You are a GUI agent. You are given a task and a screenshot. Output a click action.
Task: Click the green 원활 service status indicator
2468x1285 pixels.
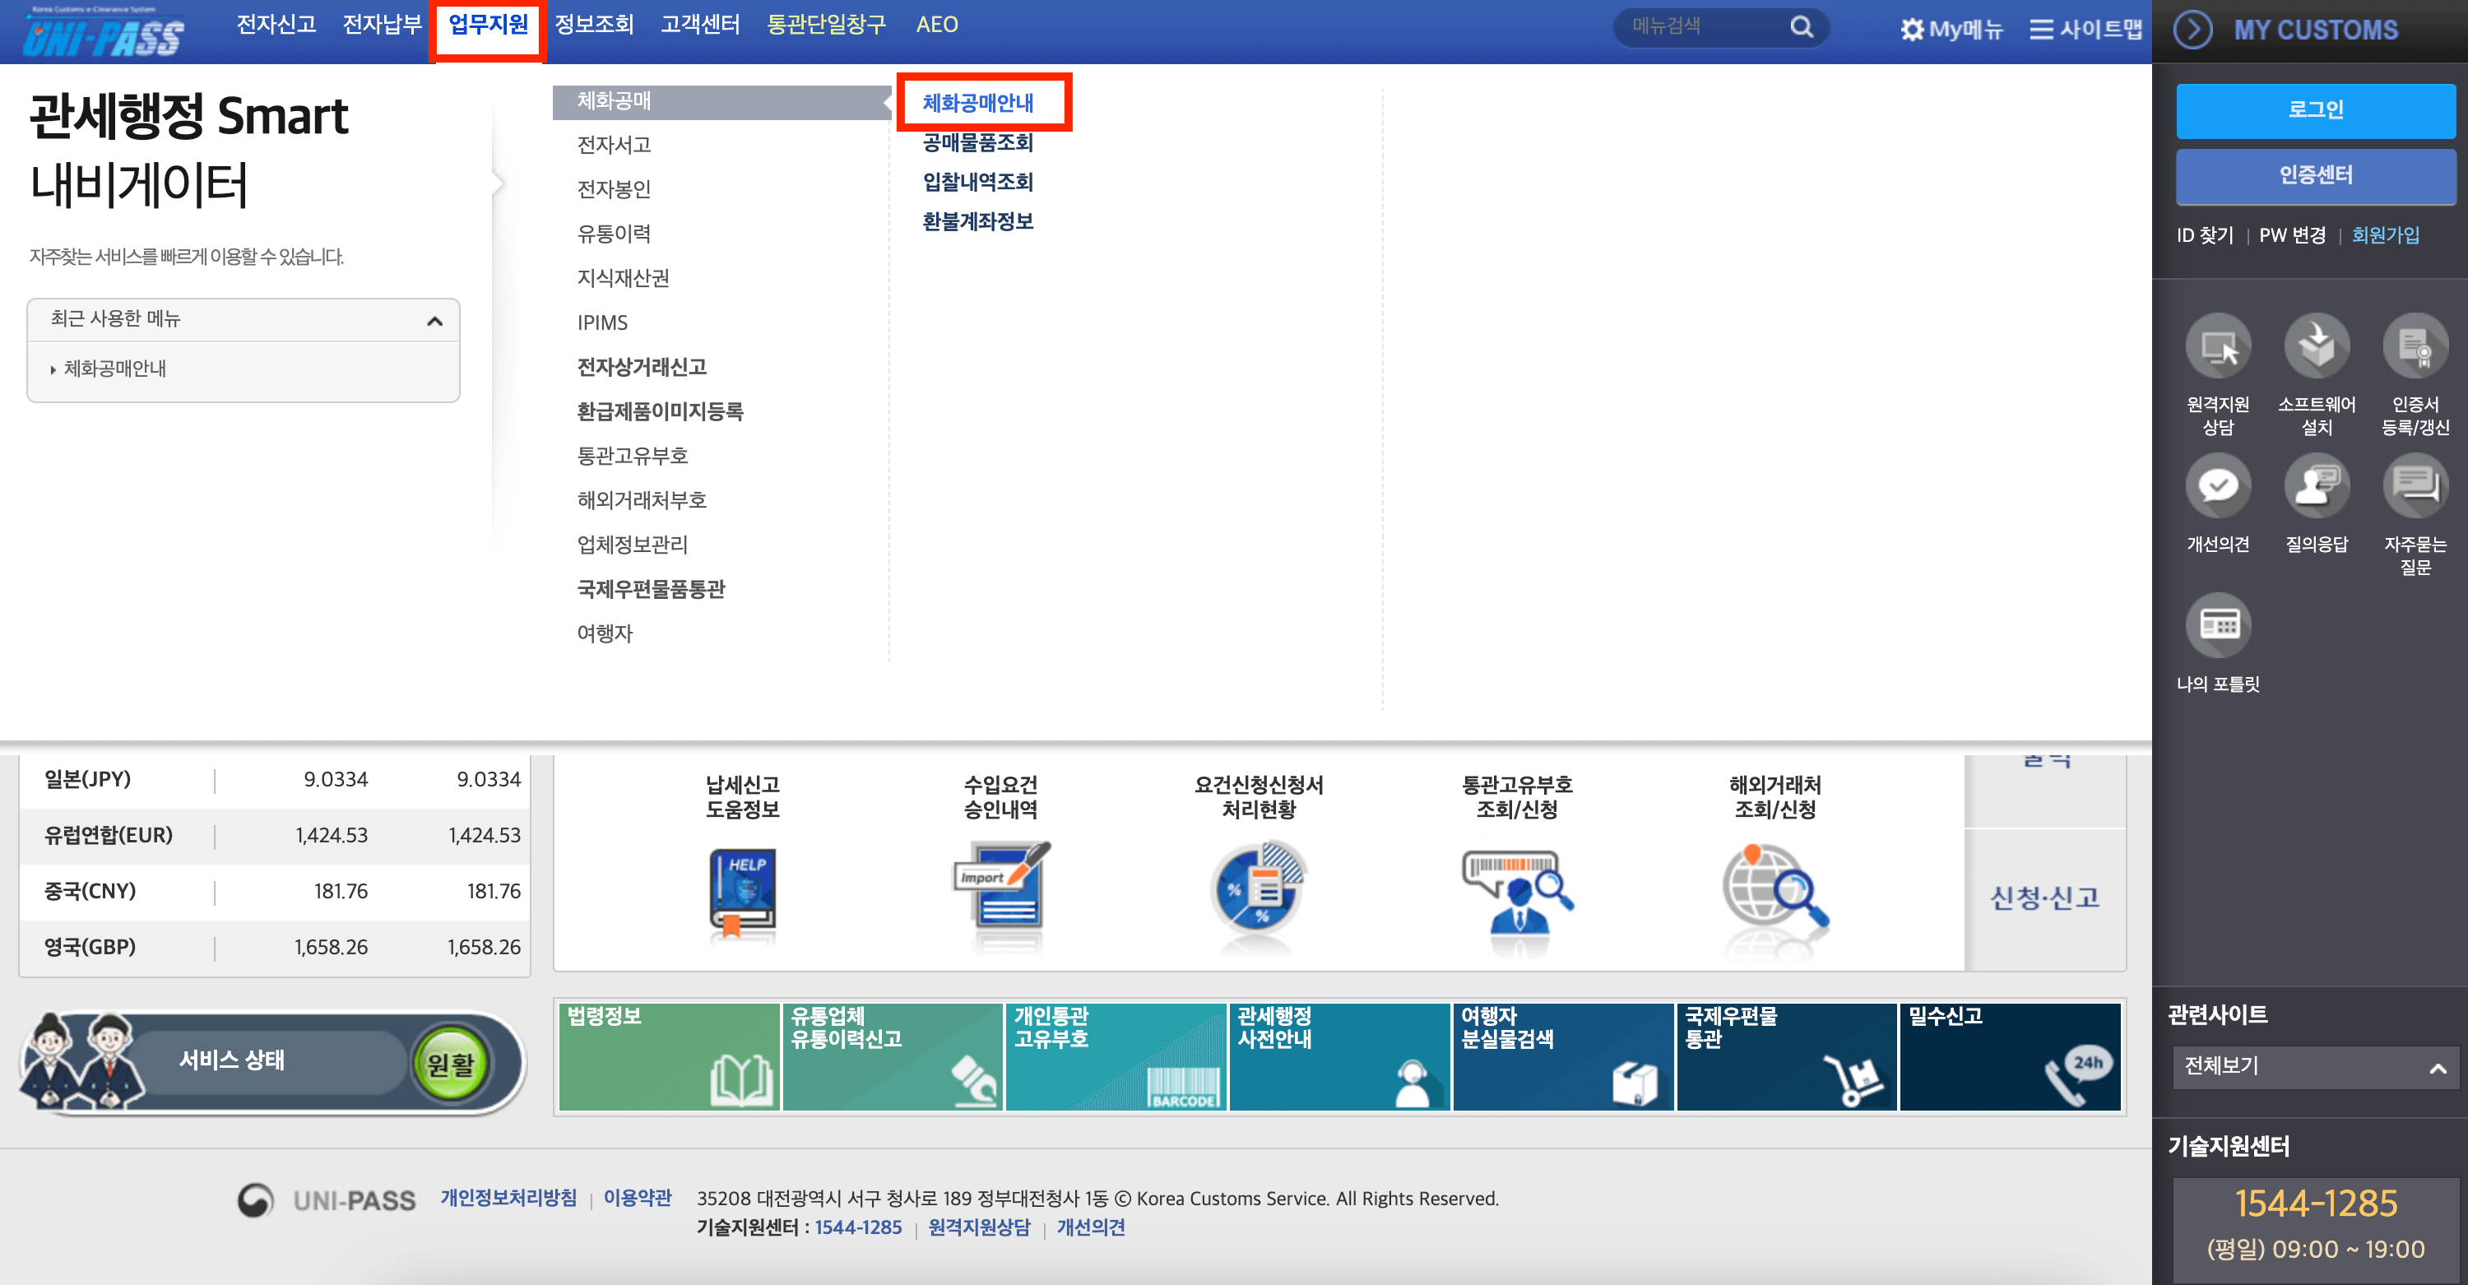click(x=450, y=1063)
